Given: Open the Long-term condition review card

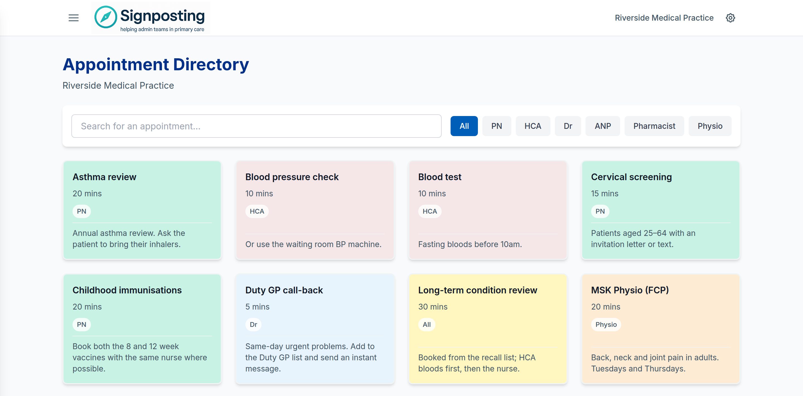Looking at the screenshot, I should tap(488, 329).
